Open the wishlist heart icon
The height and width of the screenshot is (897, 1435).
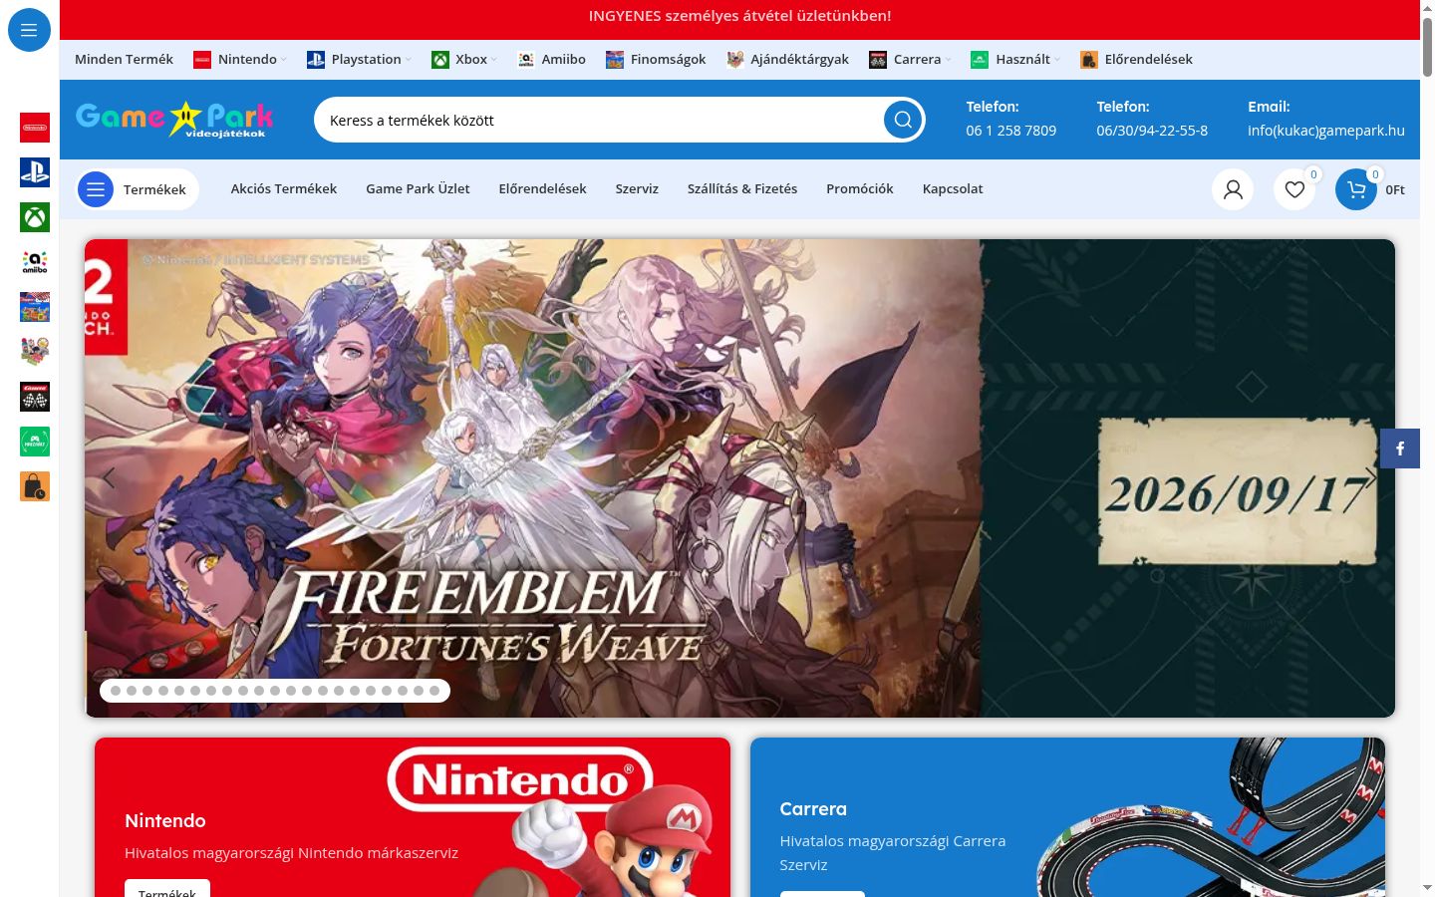pyautogui.click(x=1294, y=189)
